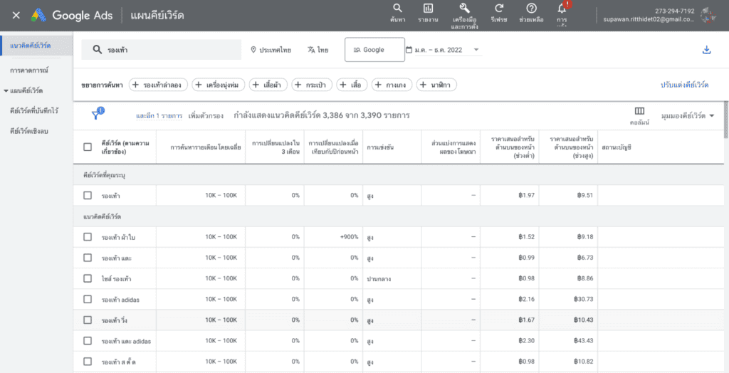Sort by สถานะบัญชี column header
This screenshot has height=373, width=729.
click(616, 147)
